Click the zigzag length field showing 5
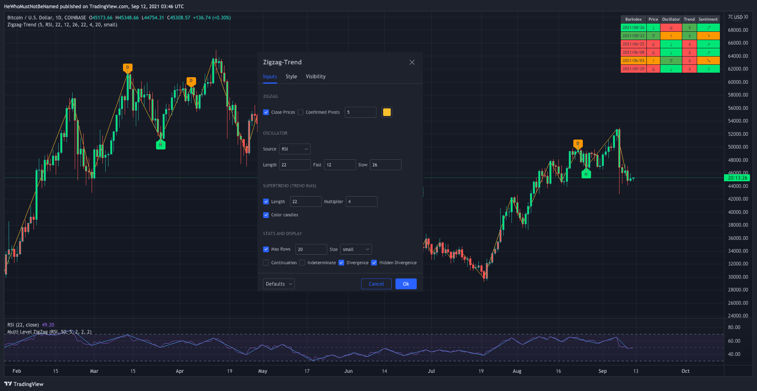Image resolution: width=757 pixels, height=391 pixels. [x=361, y=112]
